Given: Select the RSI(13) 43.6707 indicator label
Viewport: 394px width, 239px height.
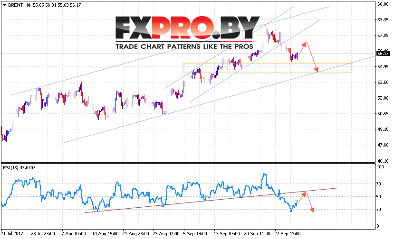Looking at the screenshot, I should [19, 168].
